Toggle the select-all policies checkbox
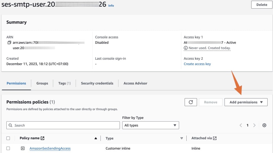The width and height of the screenshot is (273, 153). pos(8,138)
